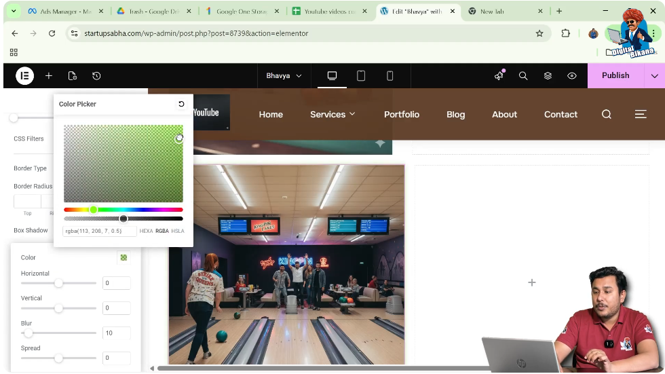Toggle the Preview Changes eye icon
The image size is (665, 374).
[572, 76]
